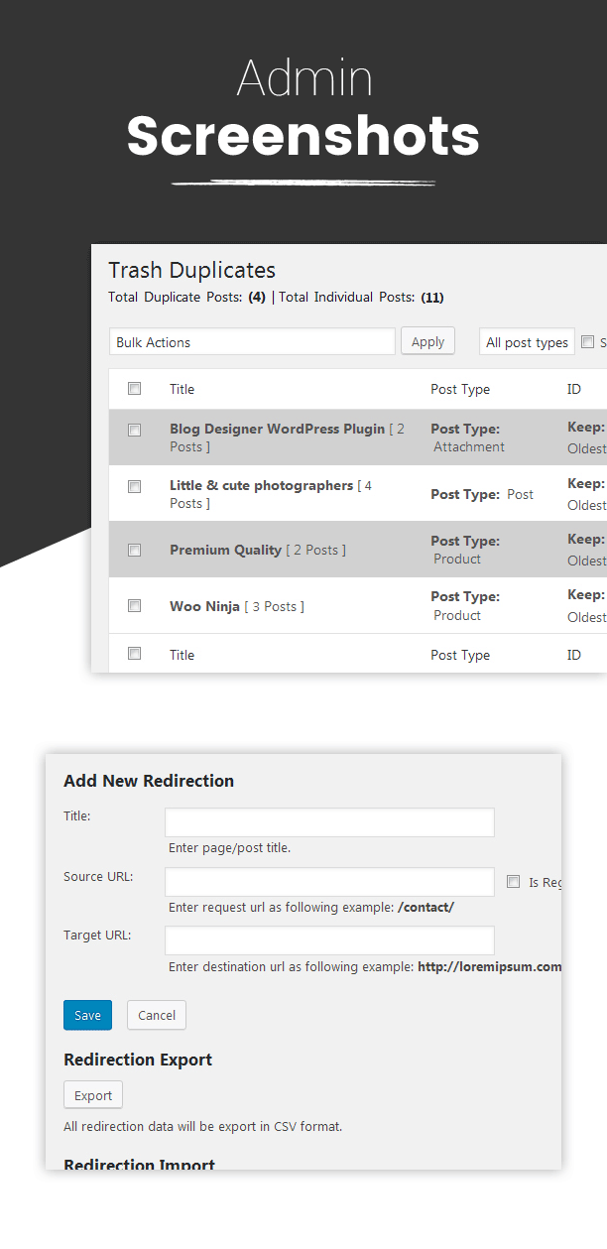Check the select-all checkbox in bottom table row
The width and height of the screenshot is (607, 1249).
click(x=134, y=654)
